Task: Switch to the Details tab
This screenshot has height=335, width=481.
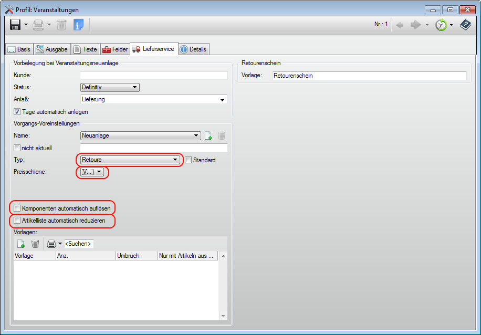Action: (x=193, y=49)
